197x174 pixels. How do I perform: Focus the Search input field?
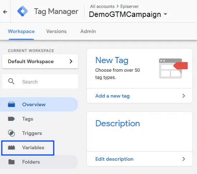tap(40, 81)
